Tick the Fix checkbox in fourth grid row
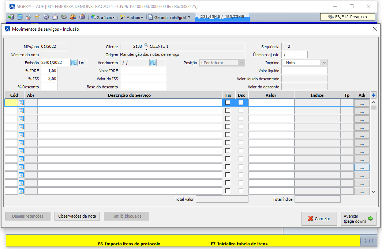The height and width of the screenshot is (249, 382). coord(228,126)
